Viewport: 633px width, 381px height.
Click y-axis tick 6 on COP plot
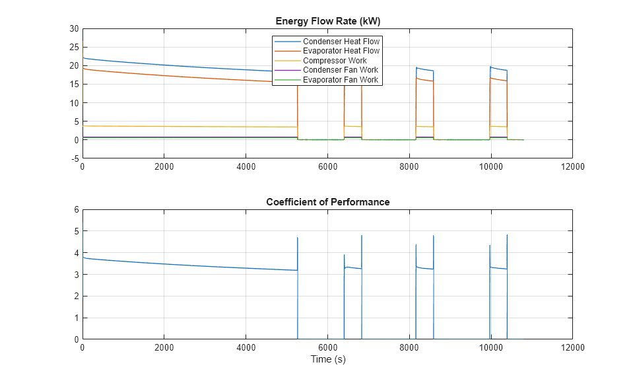[x=76, y=209]
